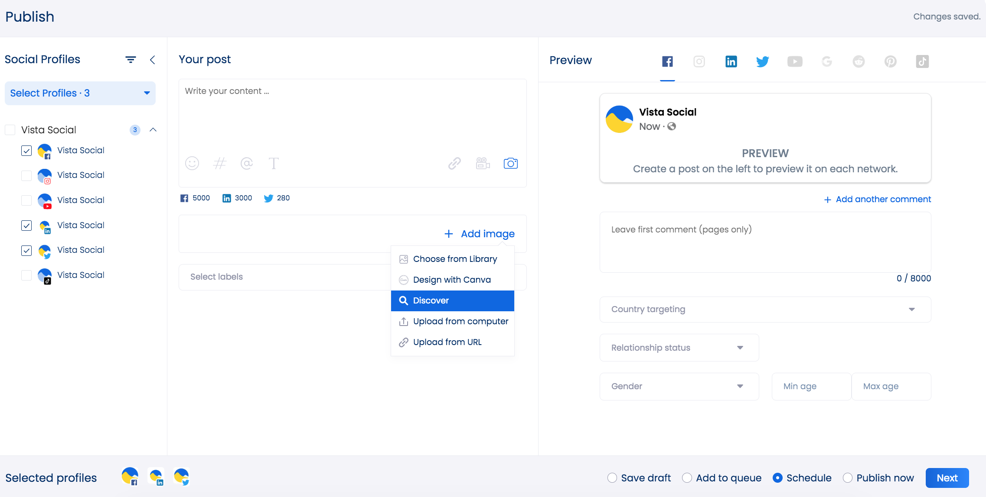Image resolution: width=986 pixels, height=497 pixels.
Task: Open the Social Profiles filter icon
Action: tap(131, 59)
